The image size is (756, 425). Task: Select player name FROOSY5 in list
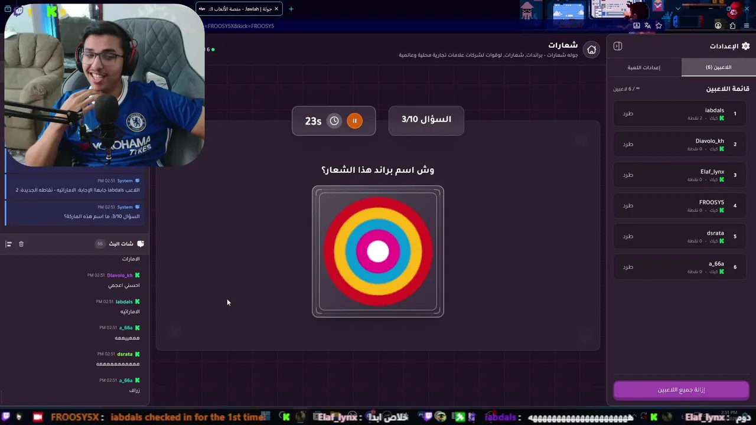tap(712, 202)
